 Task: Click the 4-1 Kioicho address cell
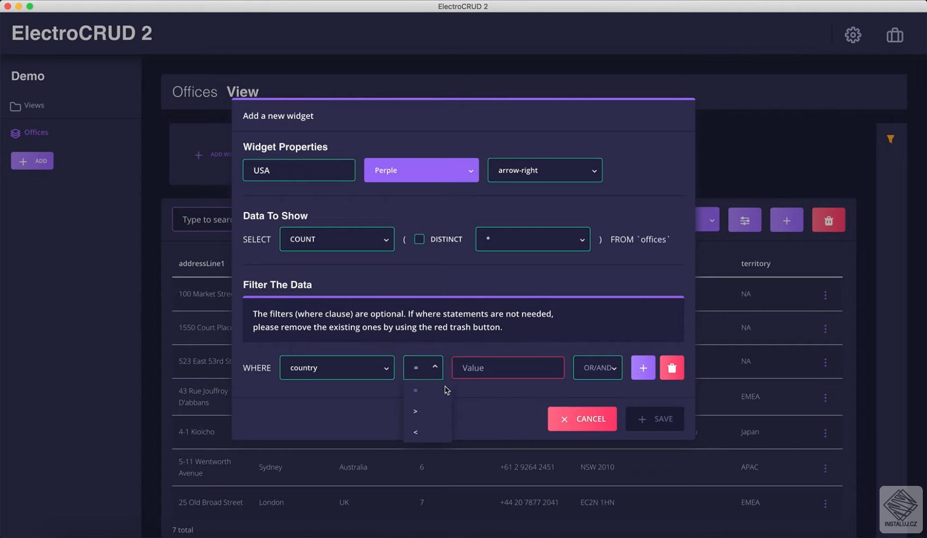coord(197,432)
